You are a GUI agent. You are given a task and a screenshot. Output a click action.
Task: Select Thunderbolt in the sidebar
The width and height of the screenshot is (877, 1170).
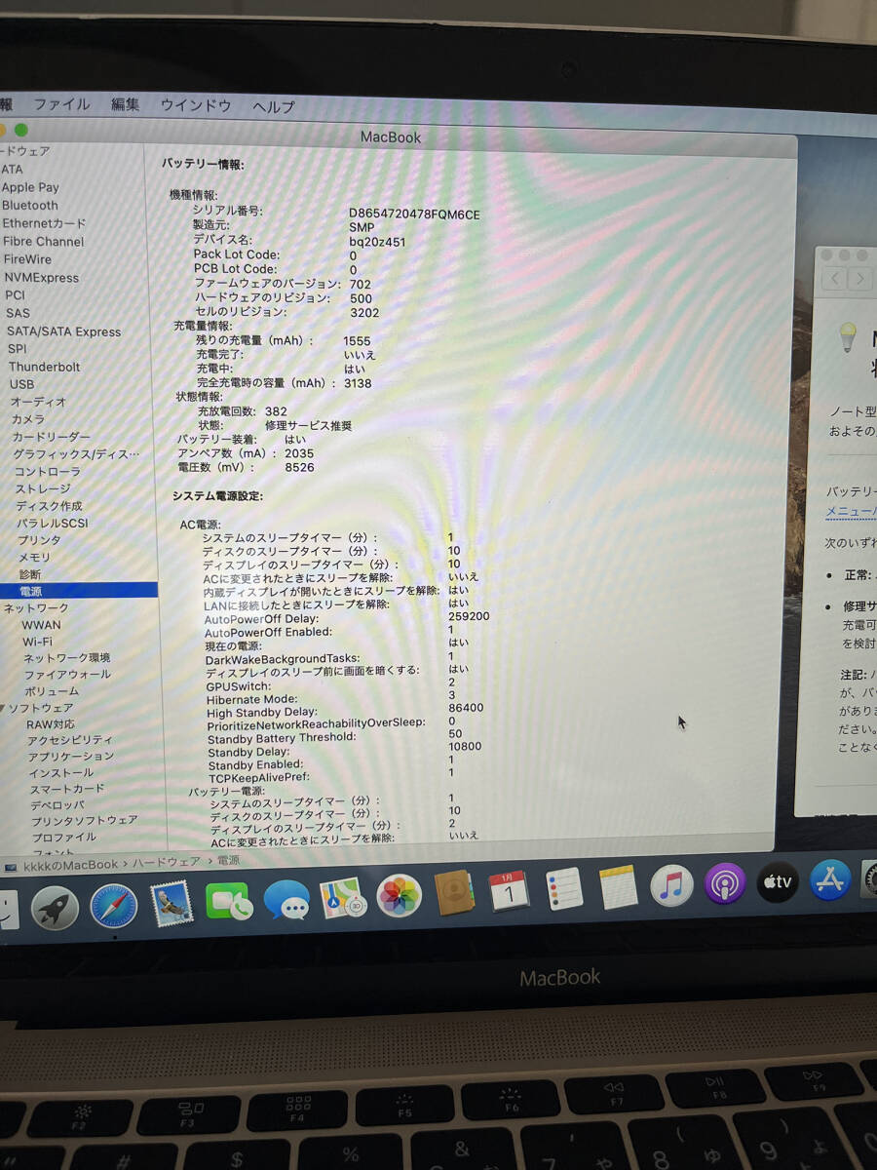point(44,367)
